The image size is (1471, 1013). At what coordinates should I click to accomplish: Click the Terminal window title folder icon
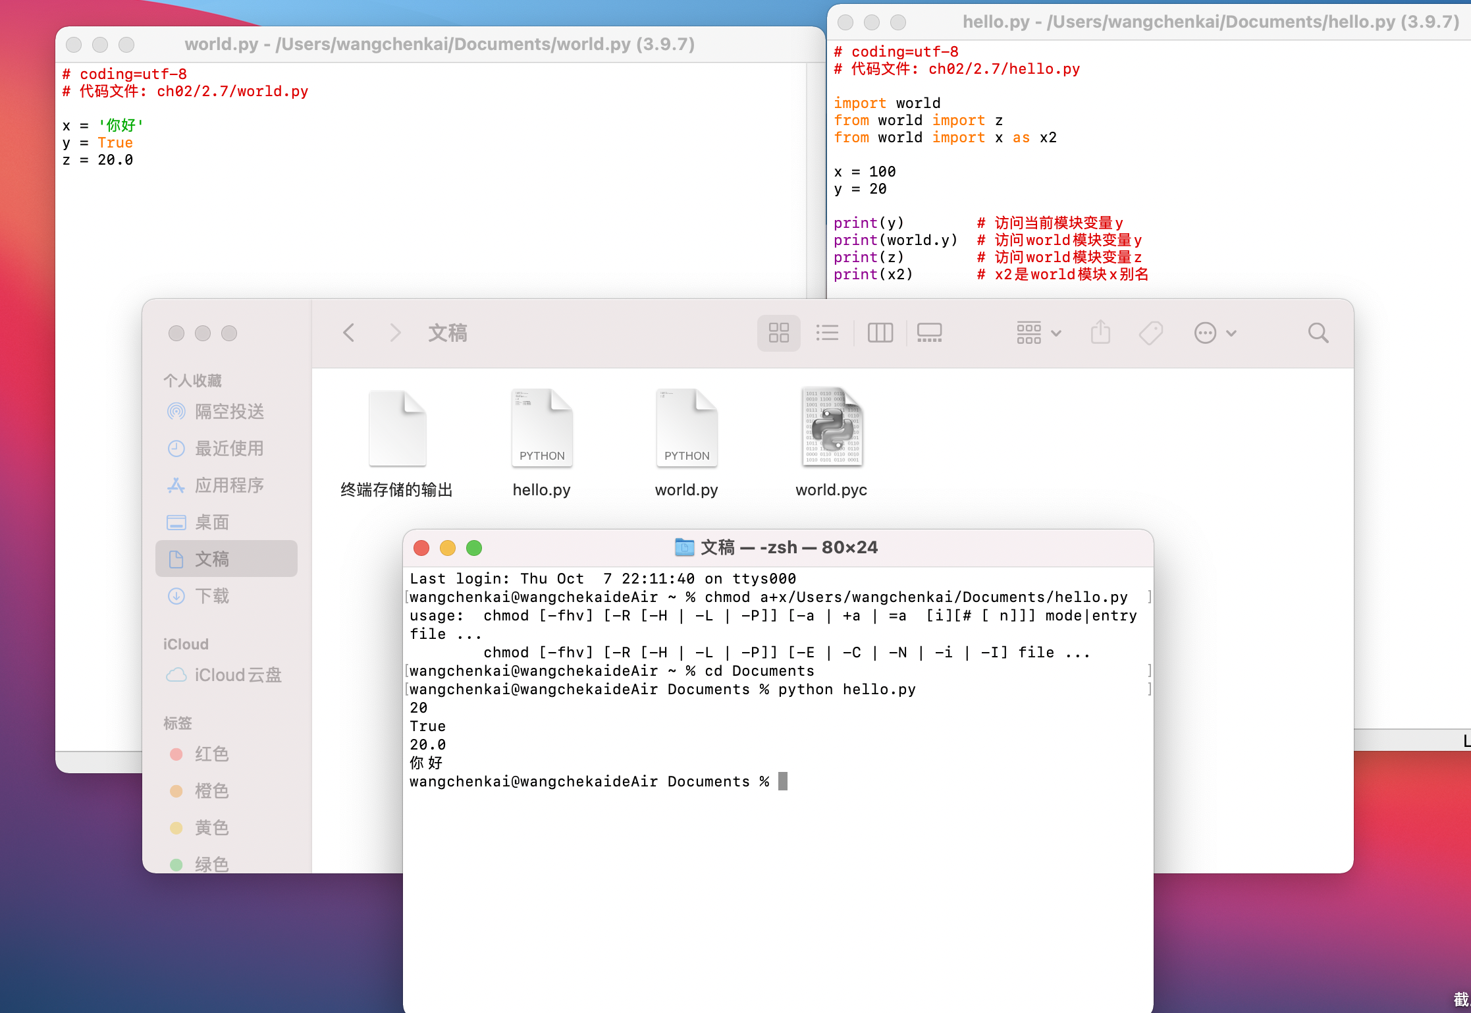point(684,547)
